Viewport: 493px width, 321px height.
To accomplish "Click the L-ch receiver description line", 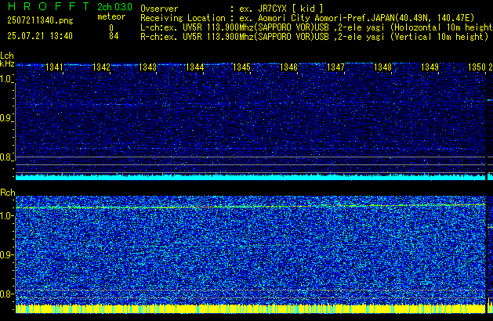I will coord(317,27).
